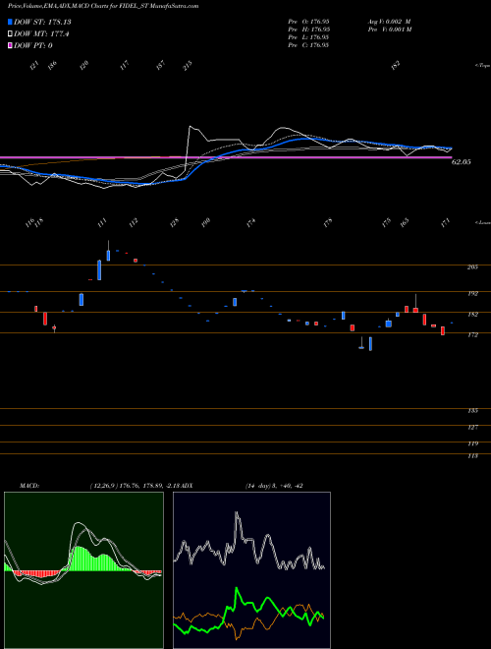Click the 'Pre L: 176.95' value
Screen dimensions: 491x649
(308, 37)
